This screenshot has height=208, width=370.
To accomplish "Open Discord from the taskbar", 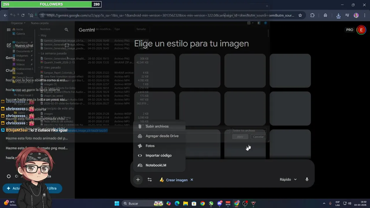I will tap(220, 203).
